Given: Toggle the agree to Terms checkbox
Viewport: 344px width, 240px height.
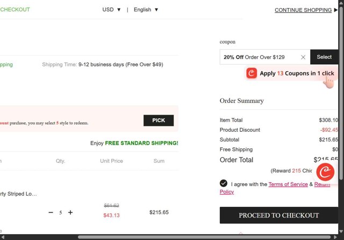Looking at the screenshot, I should tap(224, 183).
